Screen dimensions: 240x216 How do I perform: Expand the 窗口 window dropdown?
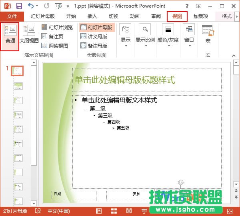click(x=189, y=36)
